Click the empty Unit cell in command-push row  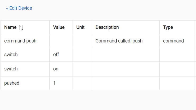tap(82, 41)
